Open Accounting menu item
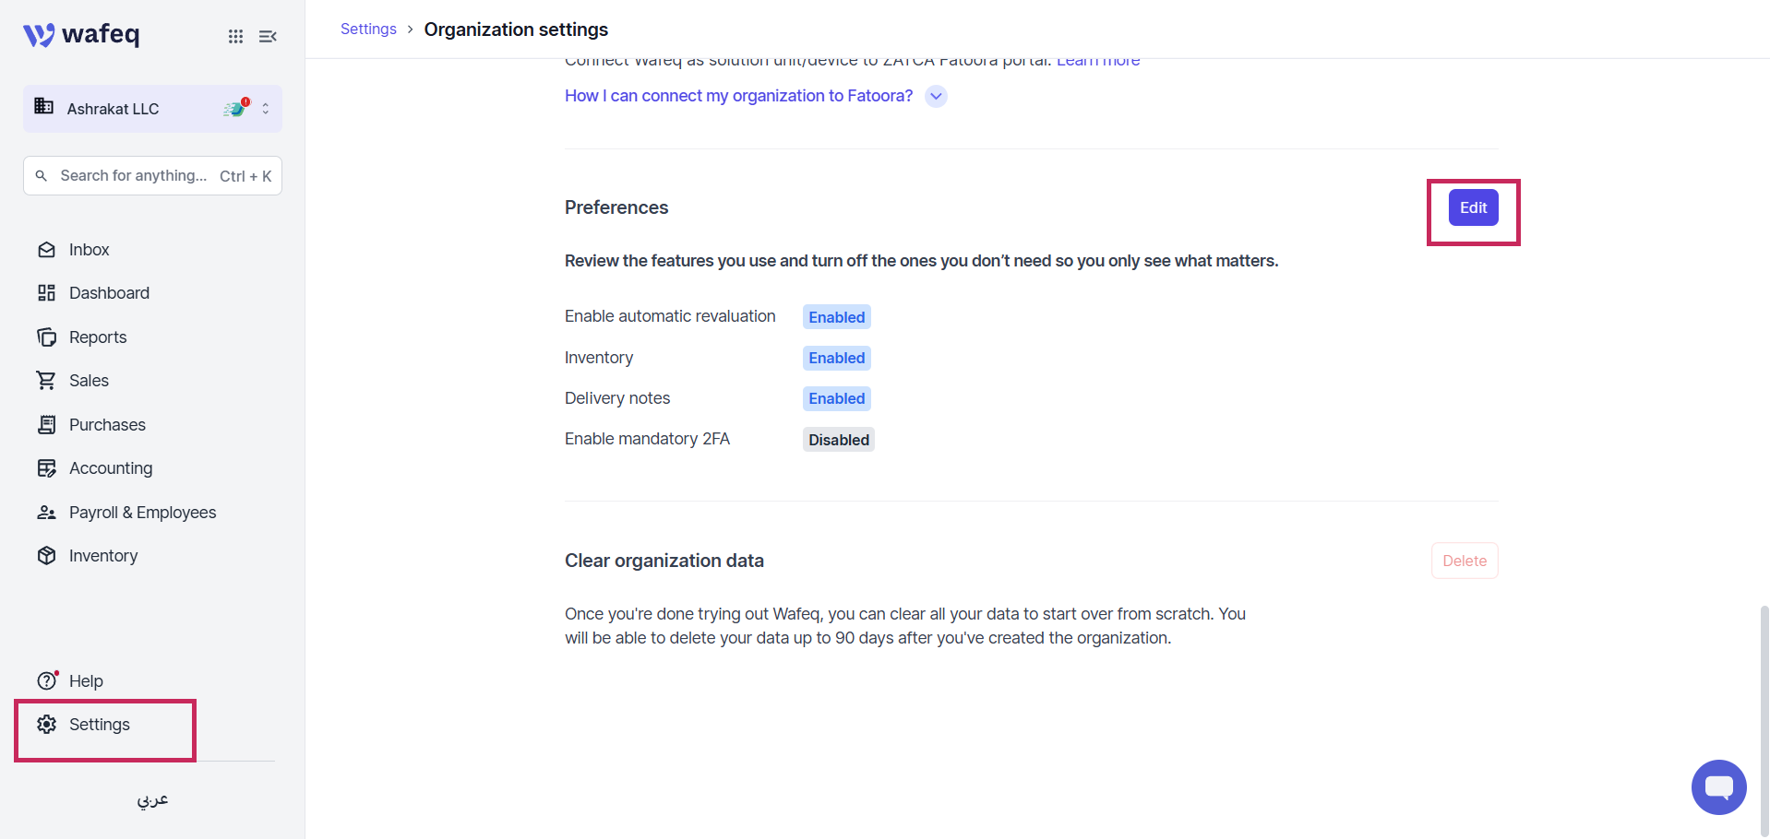 111,468
